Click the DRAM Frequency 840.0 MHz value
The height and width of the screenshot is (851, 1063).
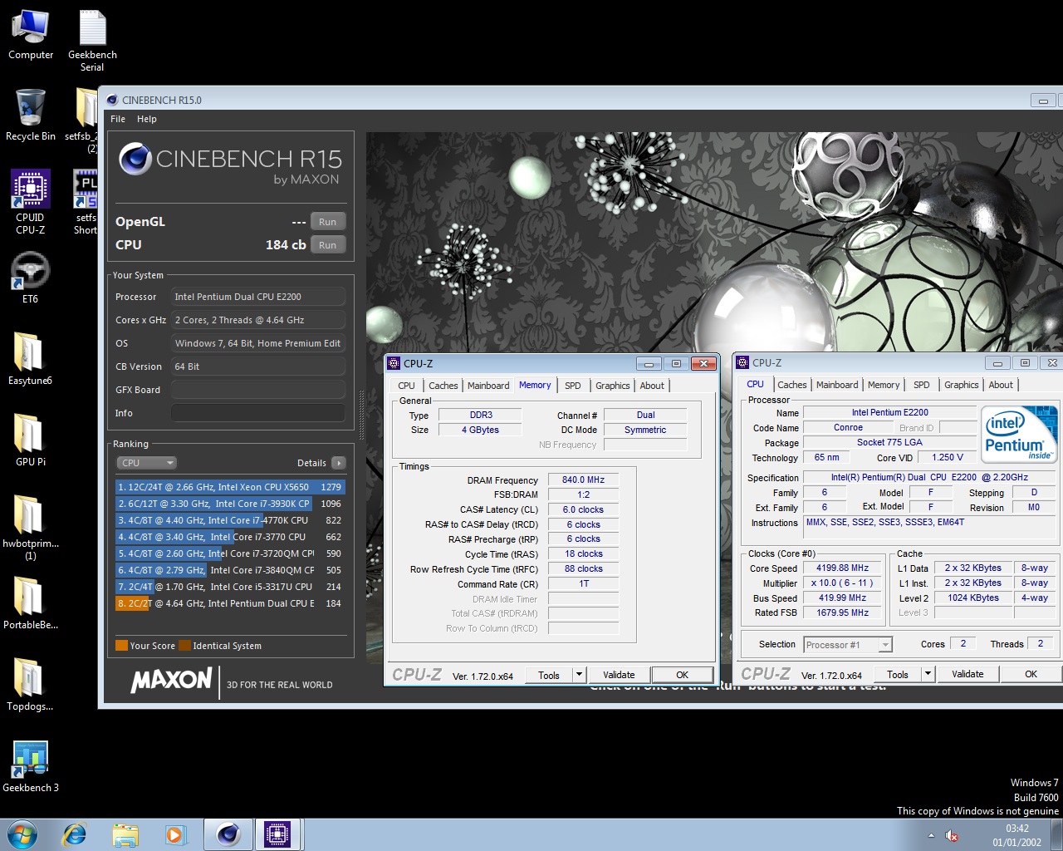[x=583, y=480]
